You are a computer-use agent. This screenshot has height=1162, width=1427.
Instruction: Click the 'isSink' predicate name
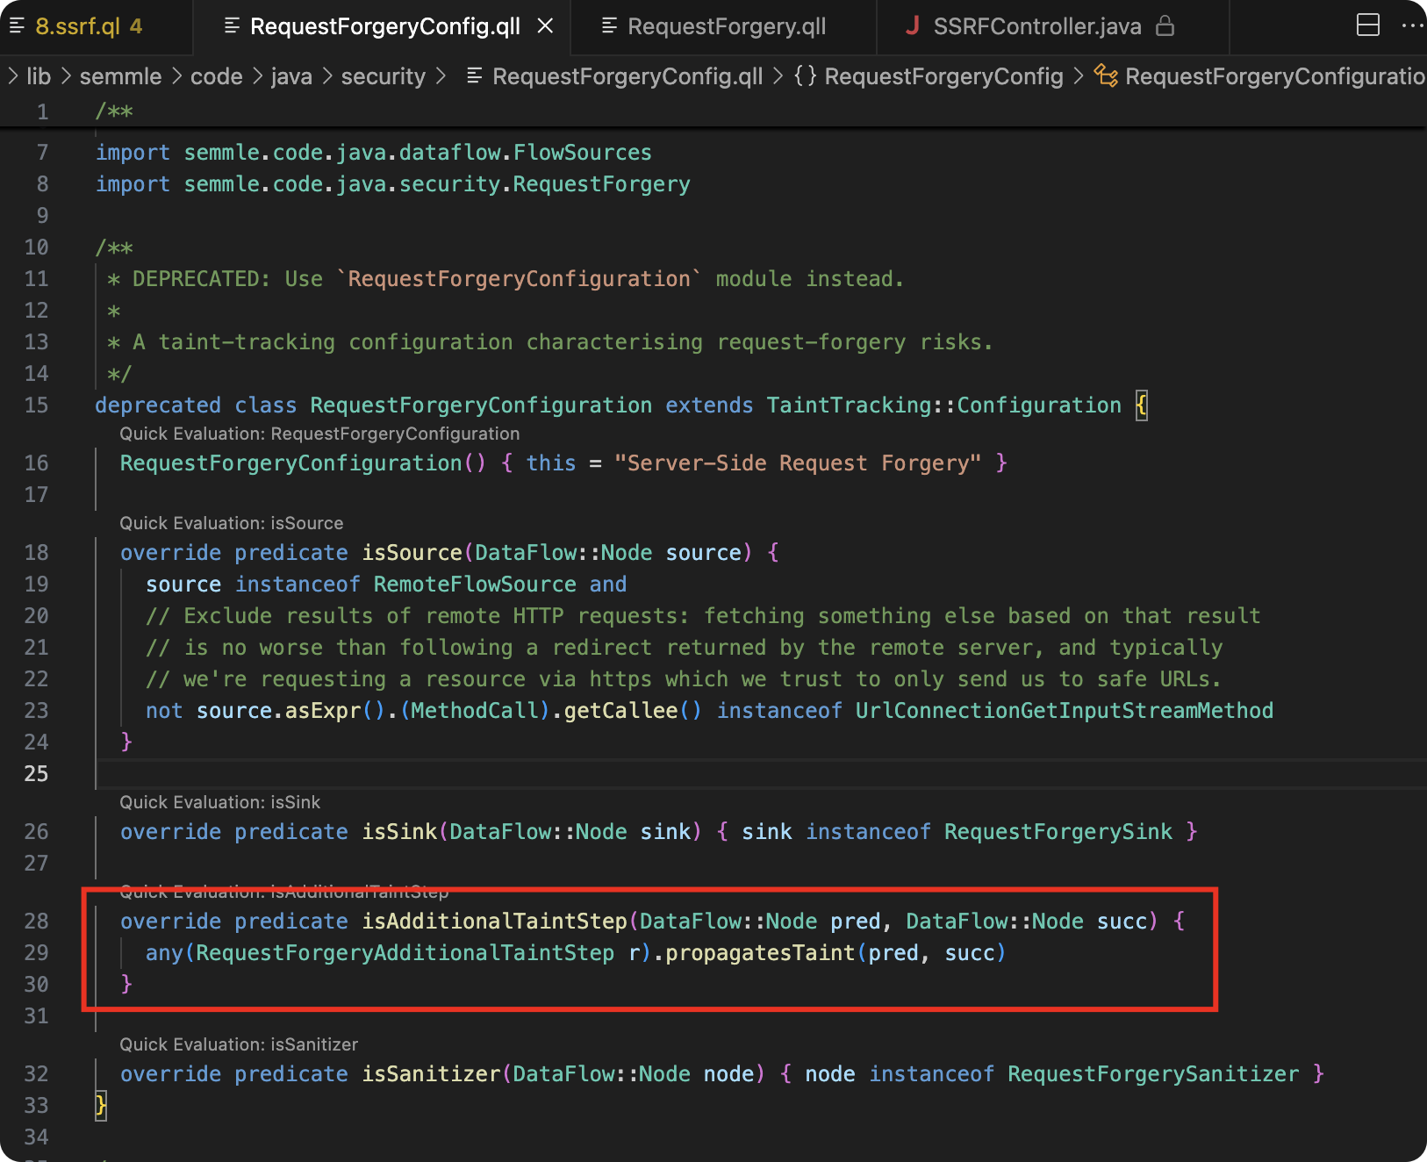(399, 831)
